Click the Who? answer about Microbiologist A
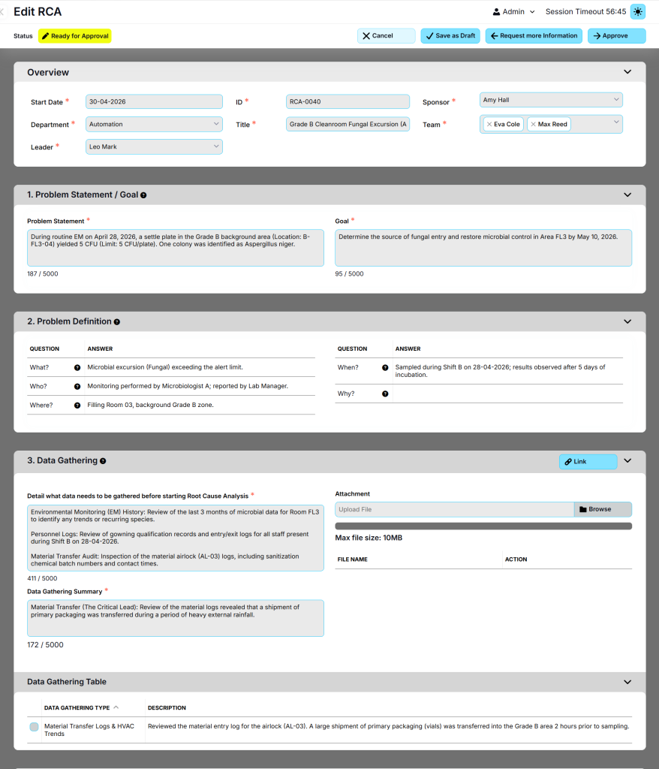This screenshot has width=659, height=769. [x=188, y=387]
